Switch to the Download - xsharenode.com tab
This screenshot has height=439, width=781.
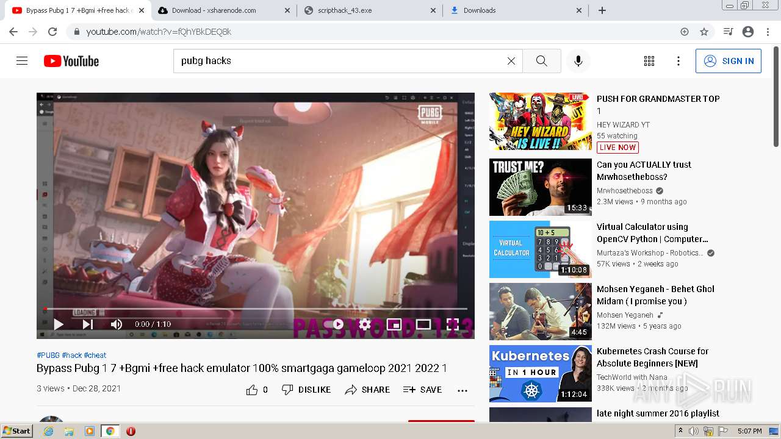[223, 10]
